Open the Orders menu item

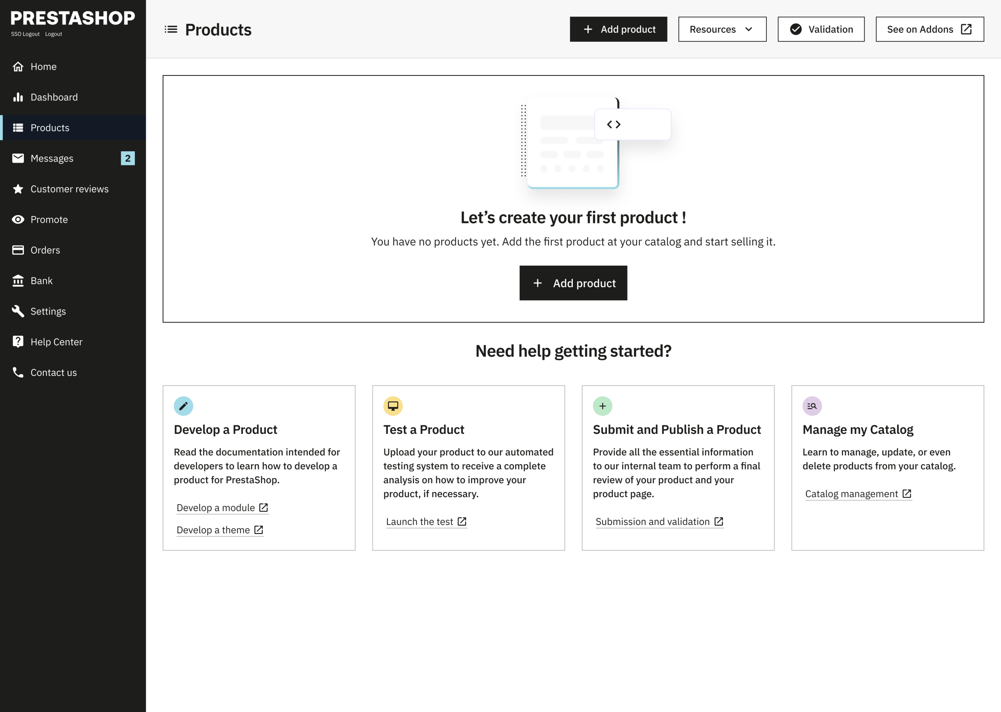click(45, 250)
